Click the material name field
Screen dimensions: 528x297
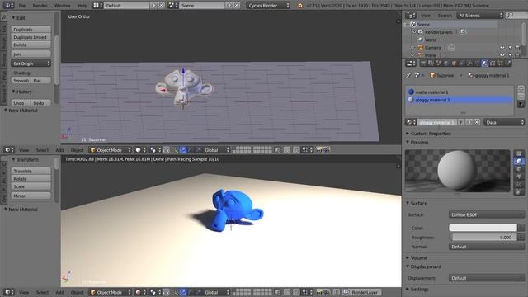coord(437,122)
